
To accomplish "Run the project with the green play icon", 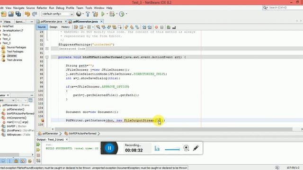I will click(103, 14).
